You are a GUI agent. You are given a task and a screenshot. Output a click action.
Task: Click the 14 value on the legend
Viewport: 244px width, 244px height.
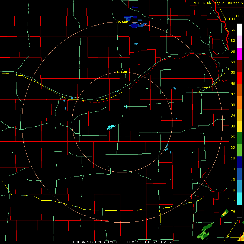click(x=233, y=169)
